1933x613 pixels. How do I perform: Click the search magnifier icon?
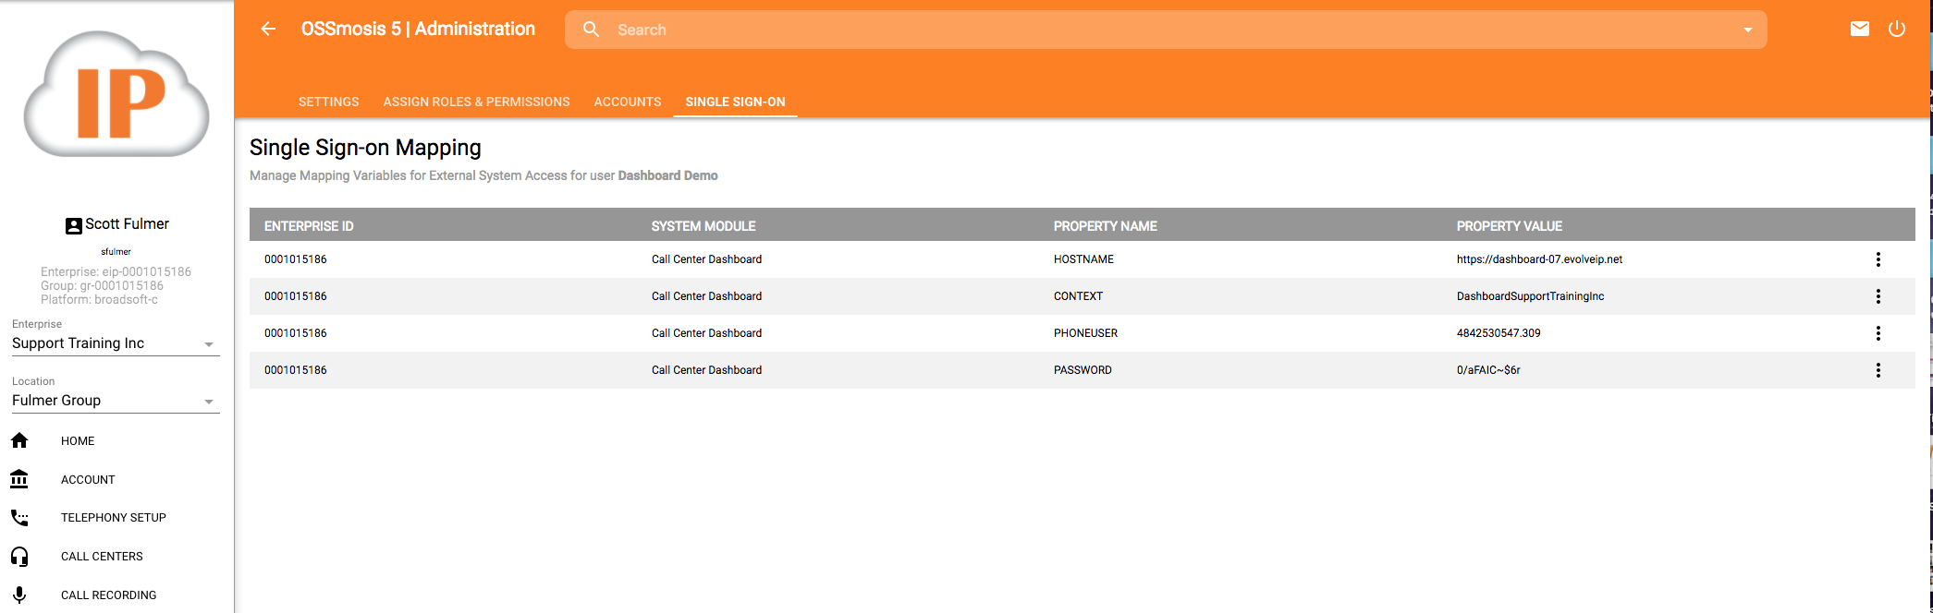click(x=592, y=30)
